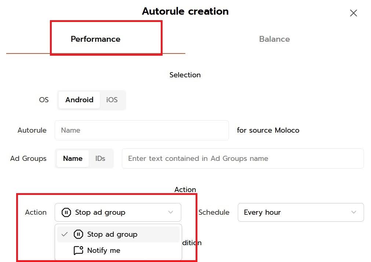
Task: Switch the OS to iOS
Action: tap(112, 100)
